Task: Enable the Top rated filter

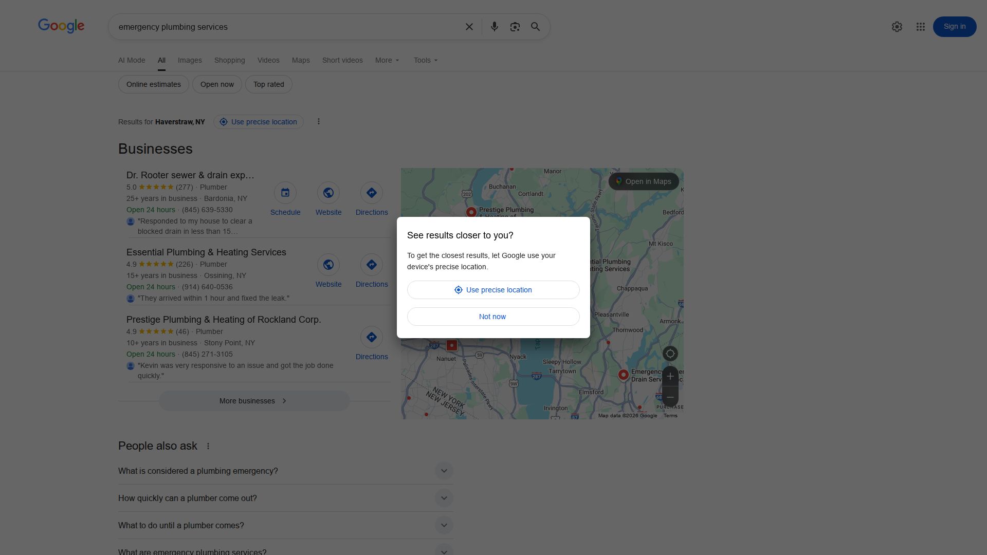Action: pyautogui.click(x=268, y=84)
